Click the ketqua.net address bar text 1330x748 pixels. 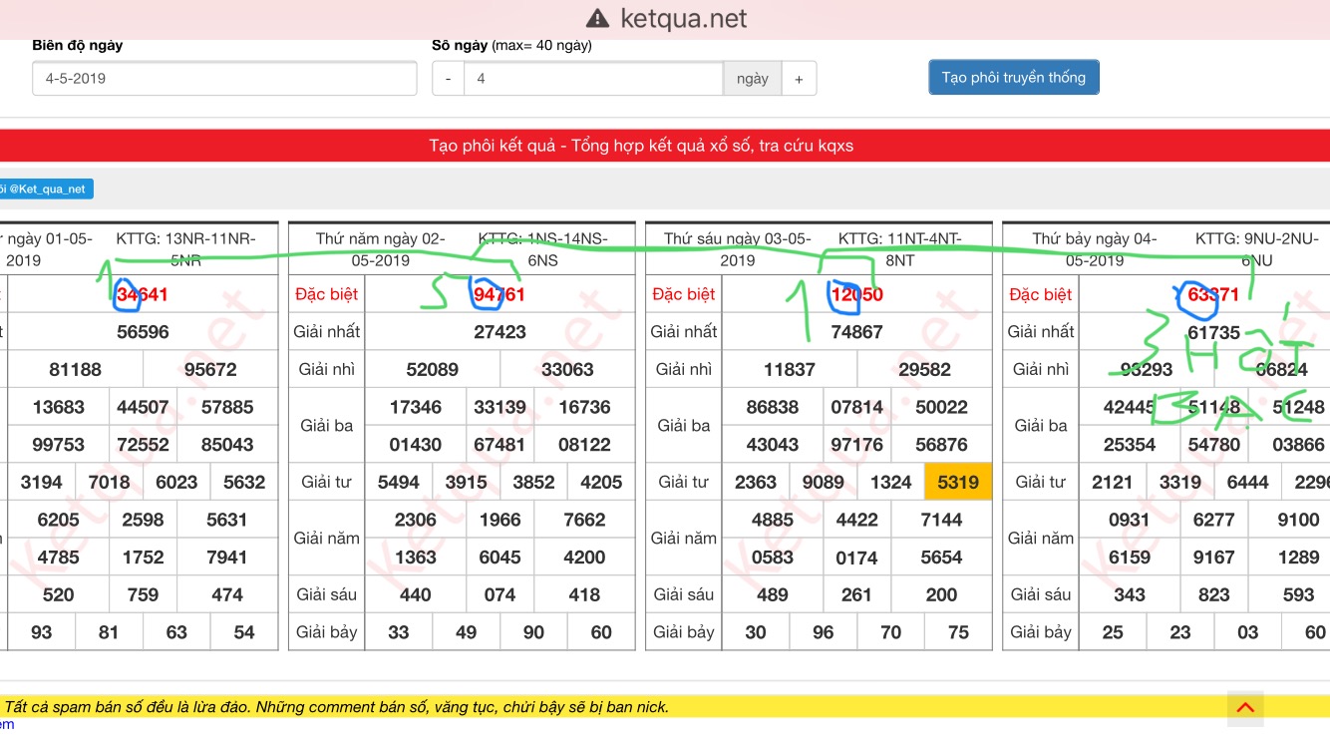pos(683,19)
